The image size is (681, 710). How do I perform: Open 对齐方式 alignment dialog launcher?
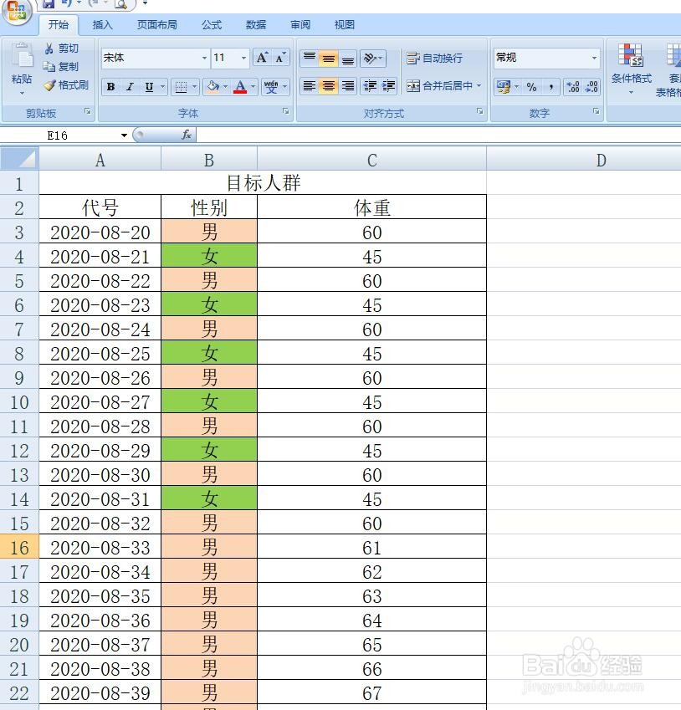click(480, 111)
